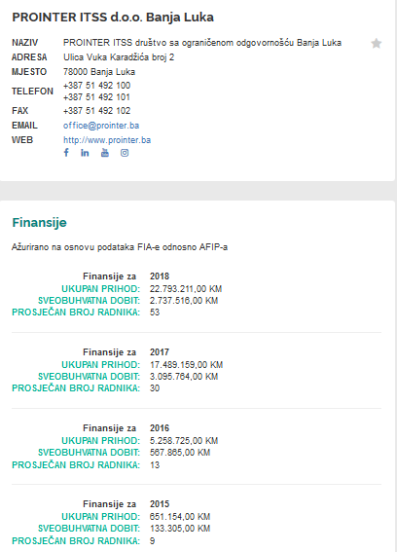The width and height of the screenshot is (397, 552).
Task: Click the office@prointer.ba email link
Action: pyautogui.click(x=101, y=126)
